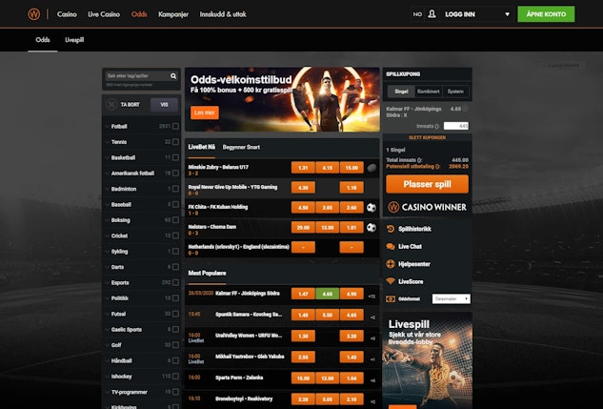Select the Kombinert bet slip tab
This screenshot has height=409, width=603.
[429, 92]
